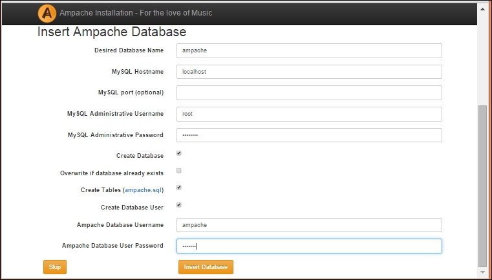Click the scrollbar down arrow
This screenshot has height=280, width=492.
(x=482, y=274)
